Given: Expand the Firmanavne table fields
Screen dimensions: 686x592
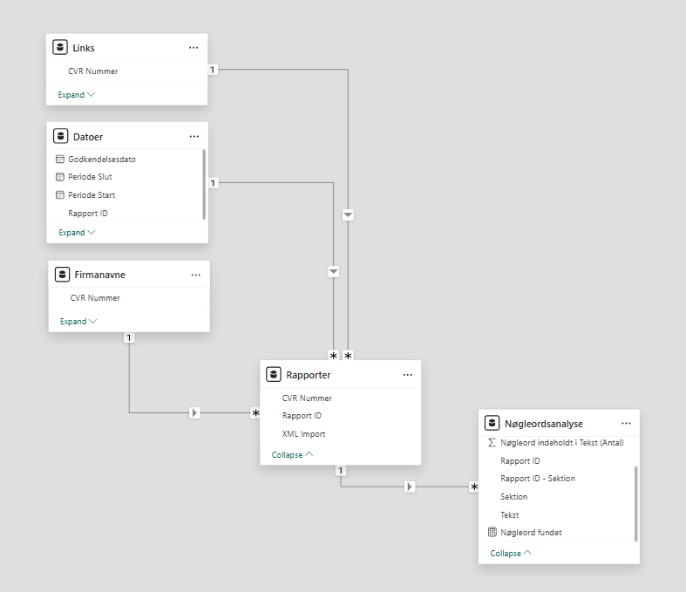Looking at the screenshot, I should coord(78,322).
